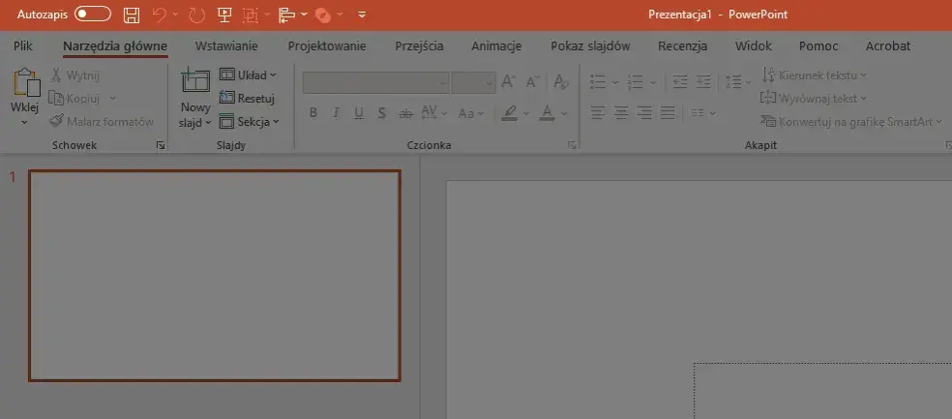Open the Pomoc tab

click(x=818, y=46)
